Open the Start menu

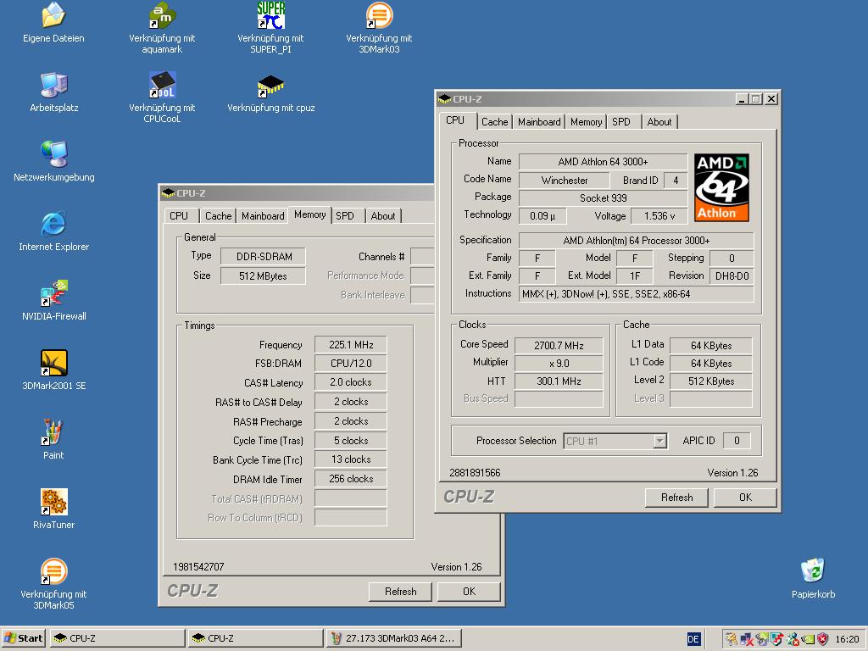tap(24, 638)
